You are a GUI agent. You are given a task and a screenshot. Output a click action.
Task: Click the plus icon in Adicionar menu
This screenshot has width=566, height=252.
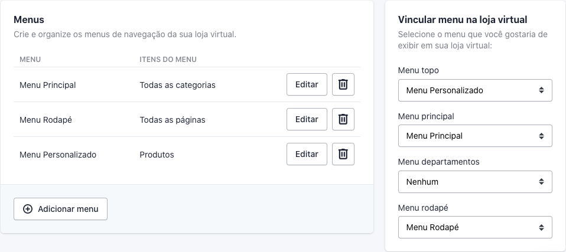[27, 209]
